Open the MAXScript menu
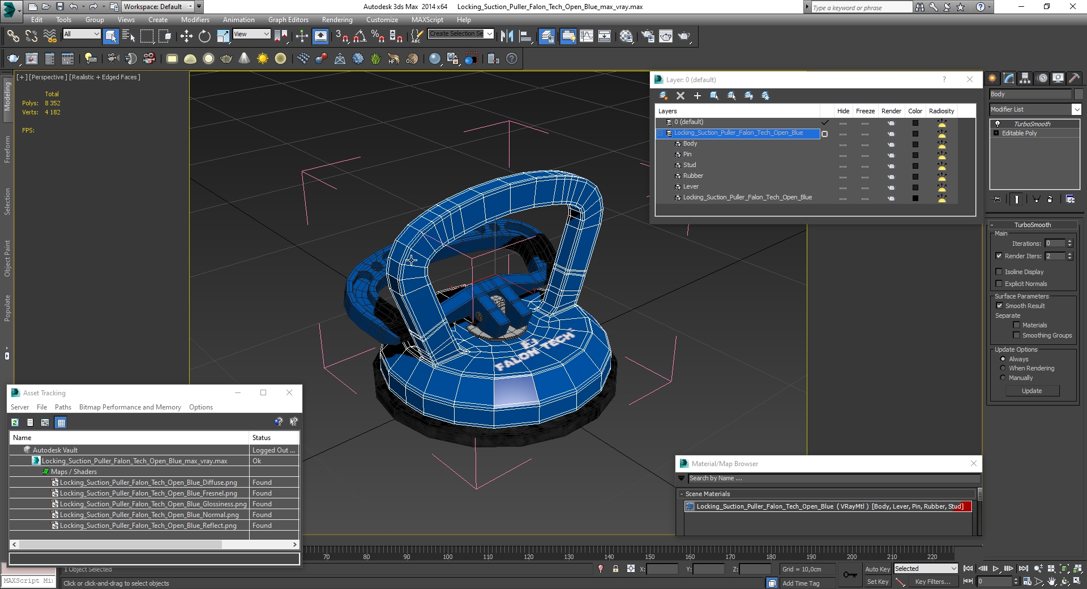Screen dimensions: 1087x589 [427, 20]
